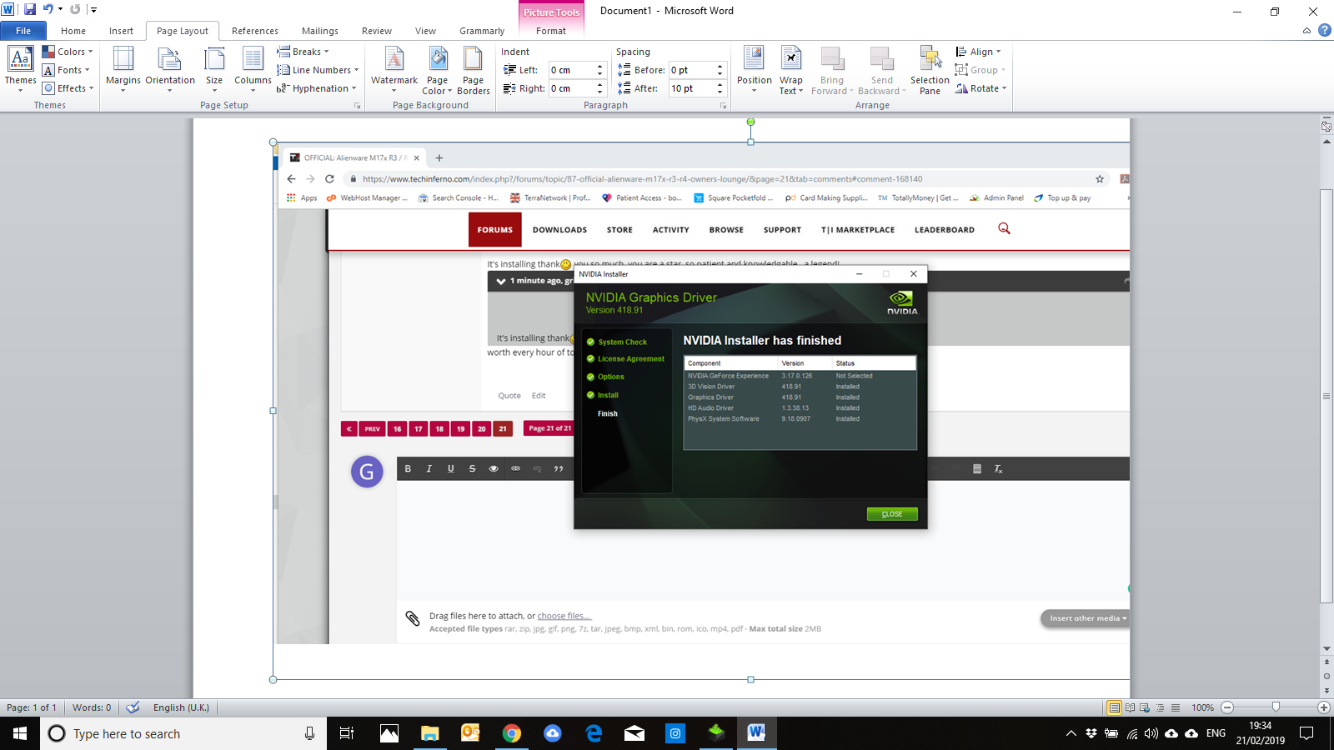Switch to Home ribbon tab
Screen dimensions: 1334x750
click(x=73, y=31)
